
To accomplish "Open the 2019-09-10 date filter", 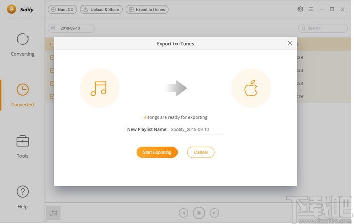I will pyautogui.click(x=71, y=28).
